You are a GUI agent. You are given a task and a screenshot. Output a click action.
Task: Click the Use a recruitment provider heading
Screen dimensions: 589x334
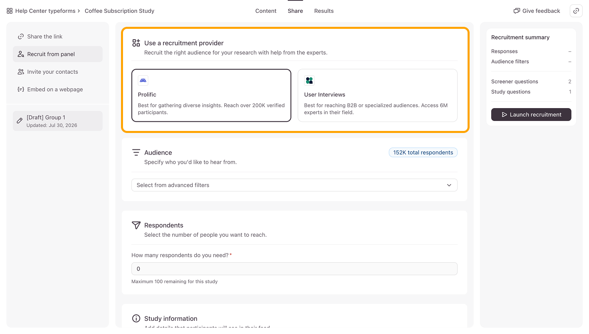coord(184,43)
